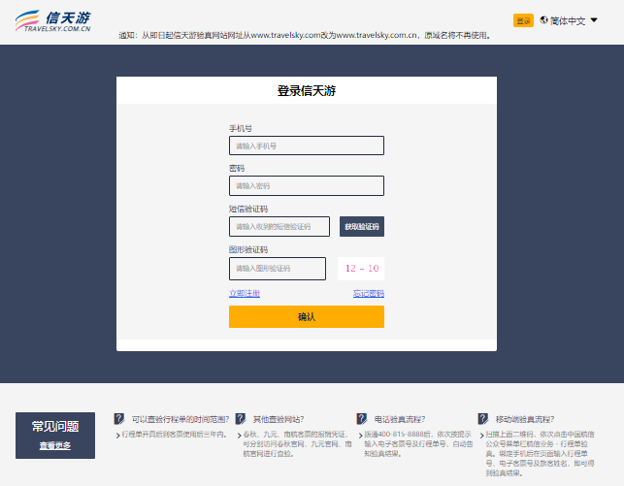This screenshot has height=486, width=624.
Task: Expand the 简体中文 language dropdown arrow
Action: tap(594, 19)
